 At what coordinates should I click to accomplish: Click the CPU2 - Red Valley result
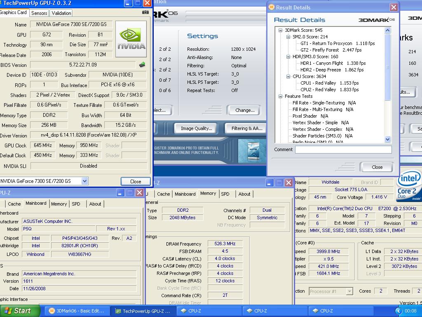(329, 90)
